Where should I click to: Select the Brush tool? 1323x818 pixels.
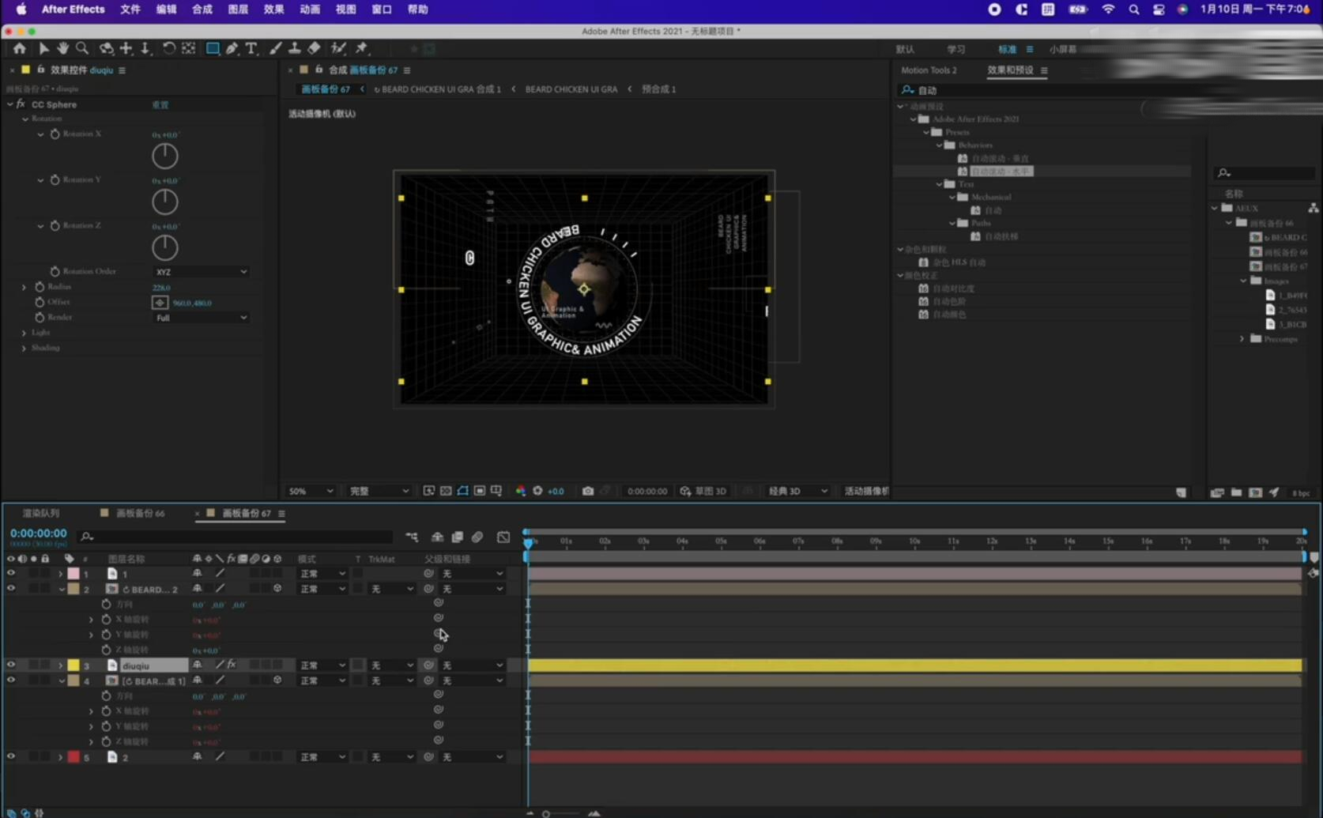(x=275, y=48)
